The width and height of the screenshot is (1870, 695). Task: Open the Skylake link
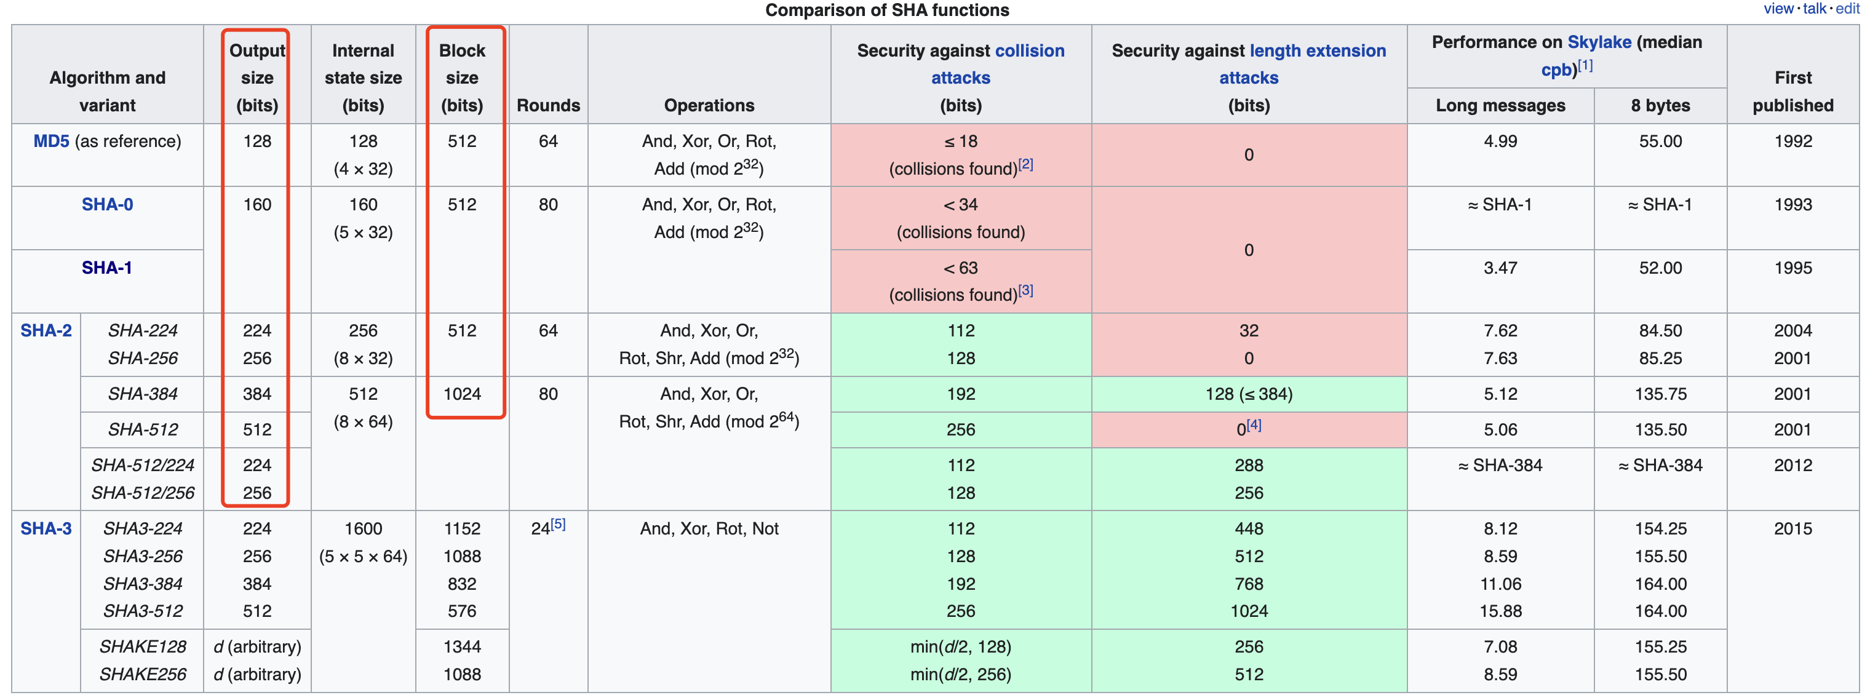point(1599,42)
